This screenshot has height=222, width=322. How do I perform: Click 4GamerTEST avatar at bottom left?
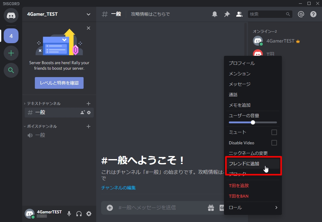click(x=30, y=214)
